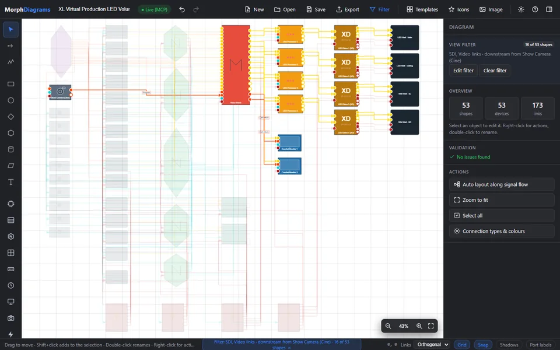Zoom in with the plus magnifier

coord(419,326)
